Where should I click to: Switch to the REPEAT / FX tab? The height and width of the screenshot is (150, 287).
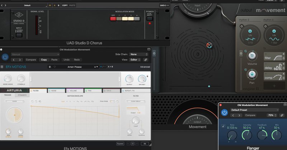(136, 91)
